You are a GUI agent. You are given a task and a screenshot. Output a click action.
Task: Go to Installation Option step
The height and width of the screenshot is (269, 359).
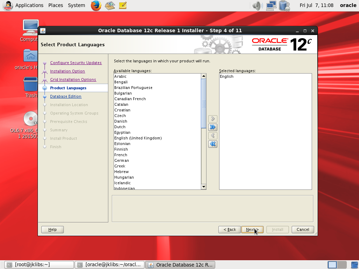coord(68,71)
